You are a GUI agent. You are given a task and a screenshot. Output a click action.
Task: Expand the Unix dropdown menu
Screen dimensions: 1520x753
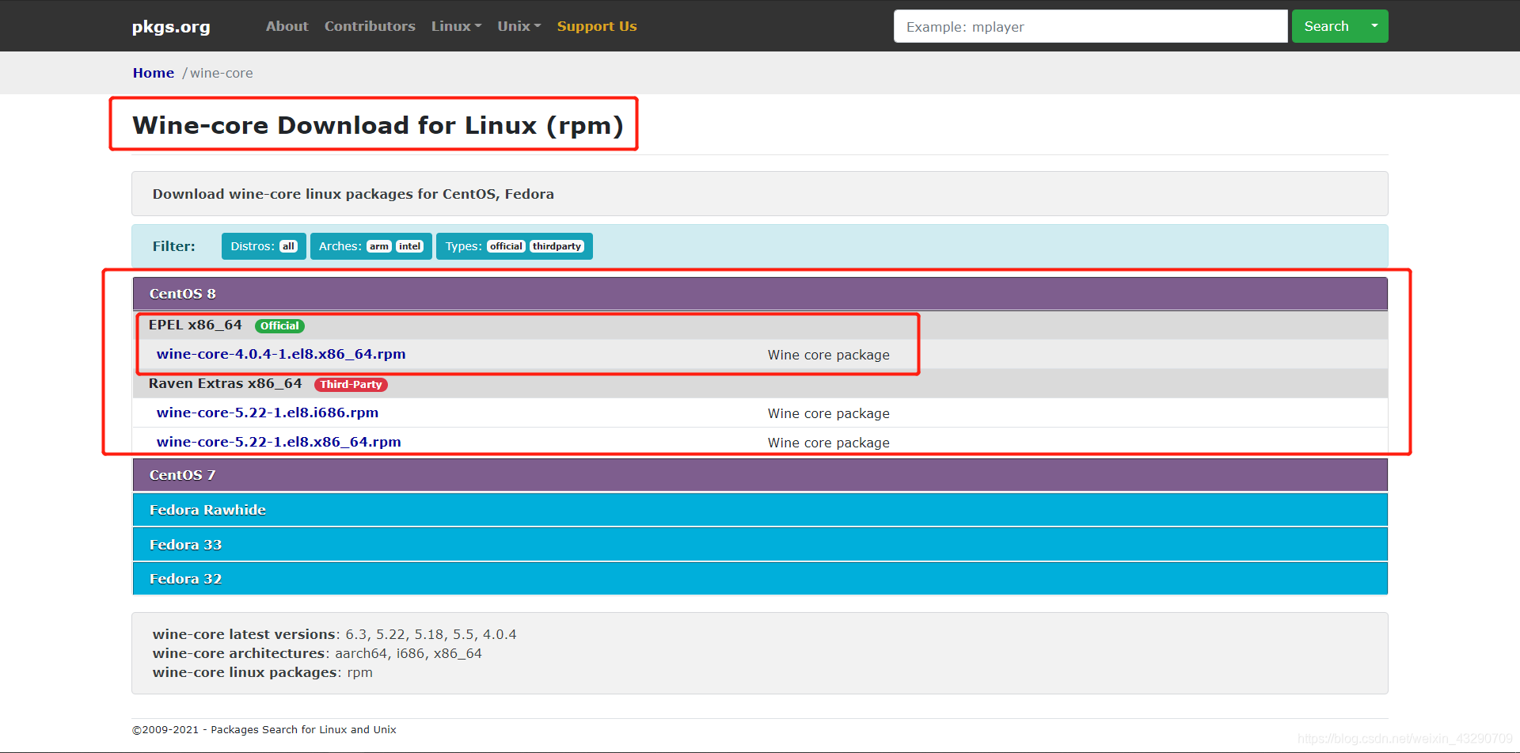point(519,26)
